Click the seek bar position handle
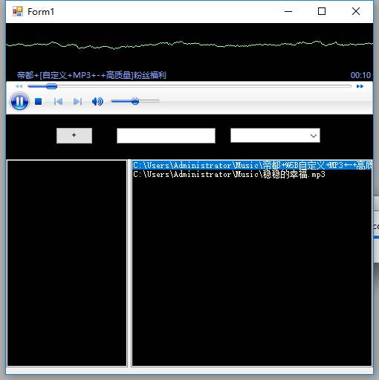 [x=51, y=86]
